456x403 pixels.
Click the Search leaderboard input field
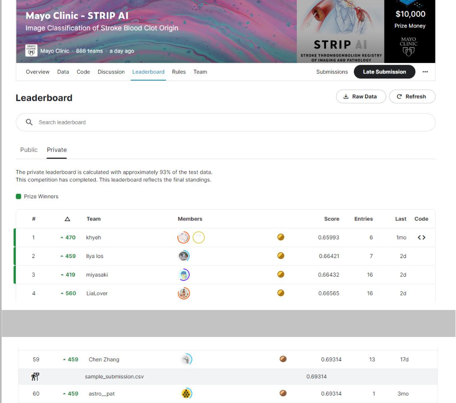point(228,122)
